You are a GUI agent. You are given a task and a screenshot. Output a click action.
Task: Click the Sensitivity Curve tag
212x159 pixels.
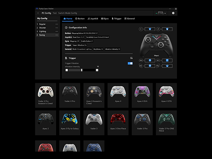(98, 37)
